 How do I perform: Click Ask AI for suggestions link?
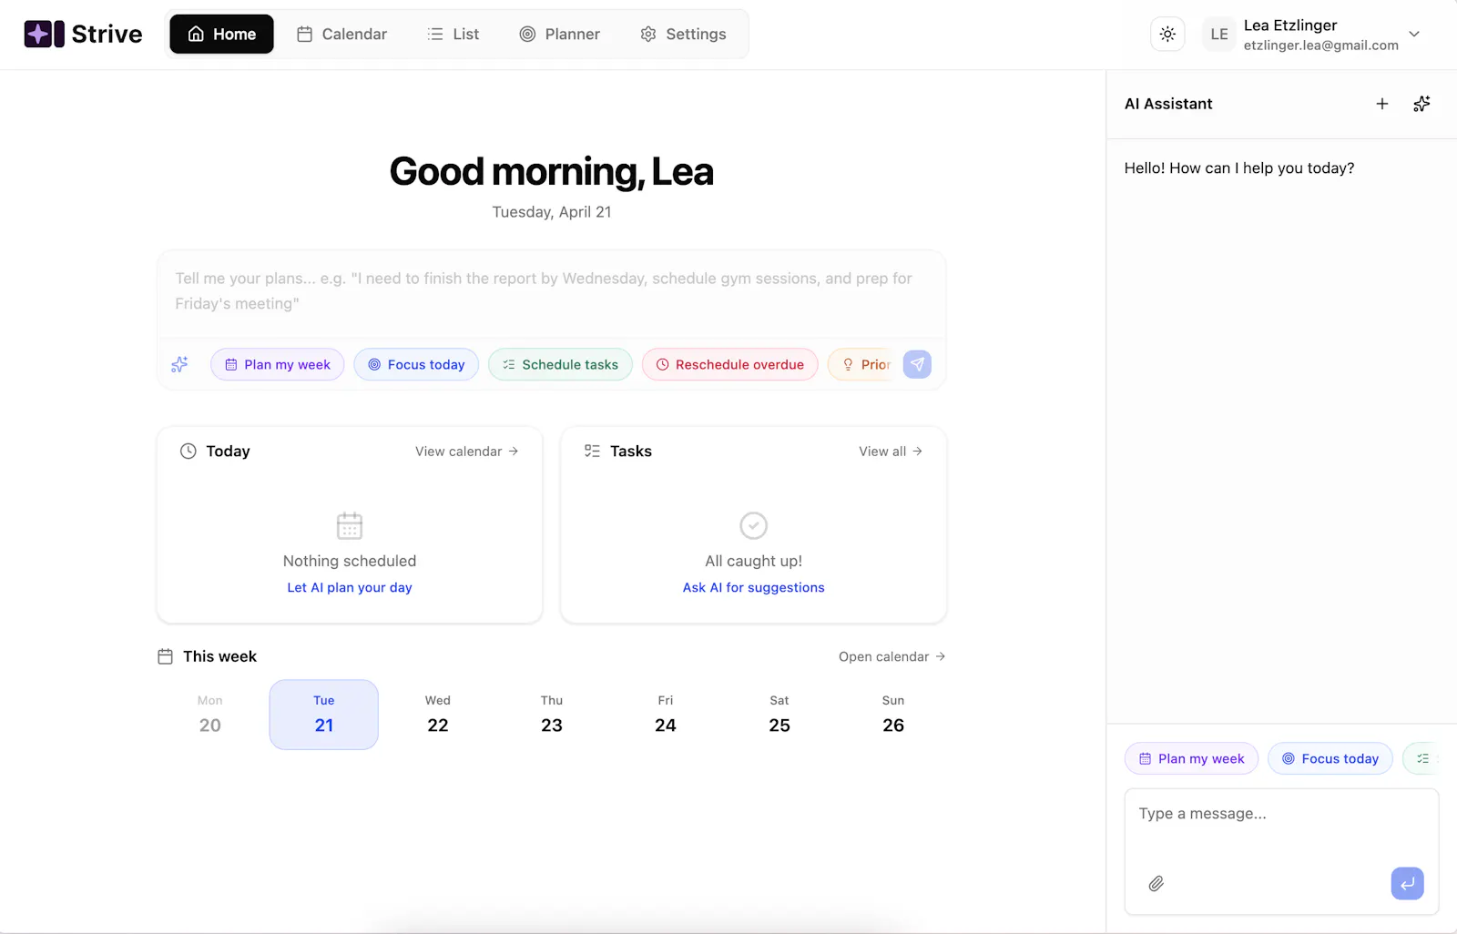coord(754,588)
